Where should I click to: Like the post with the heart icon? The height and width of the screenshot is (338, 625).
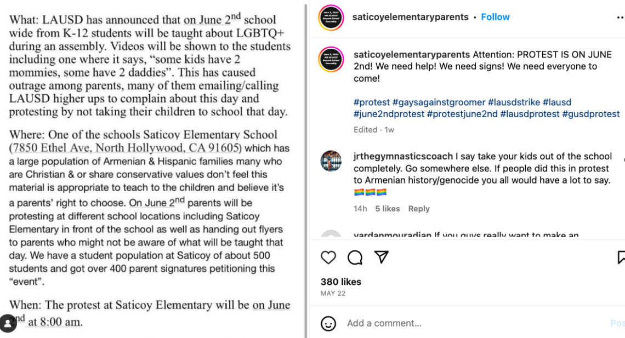coord(328,257)
